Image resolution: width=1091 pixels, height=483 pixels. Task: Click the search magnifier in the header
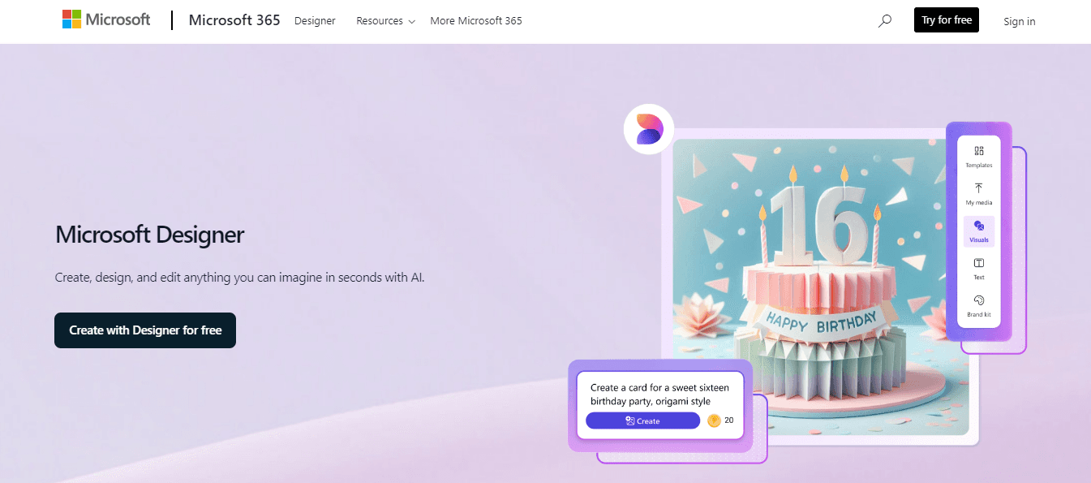coord(884,20)
